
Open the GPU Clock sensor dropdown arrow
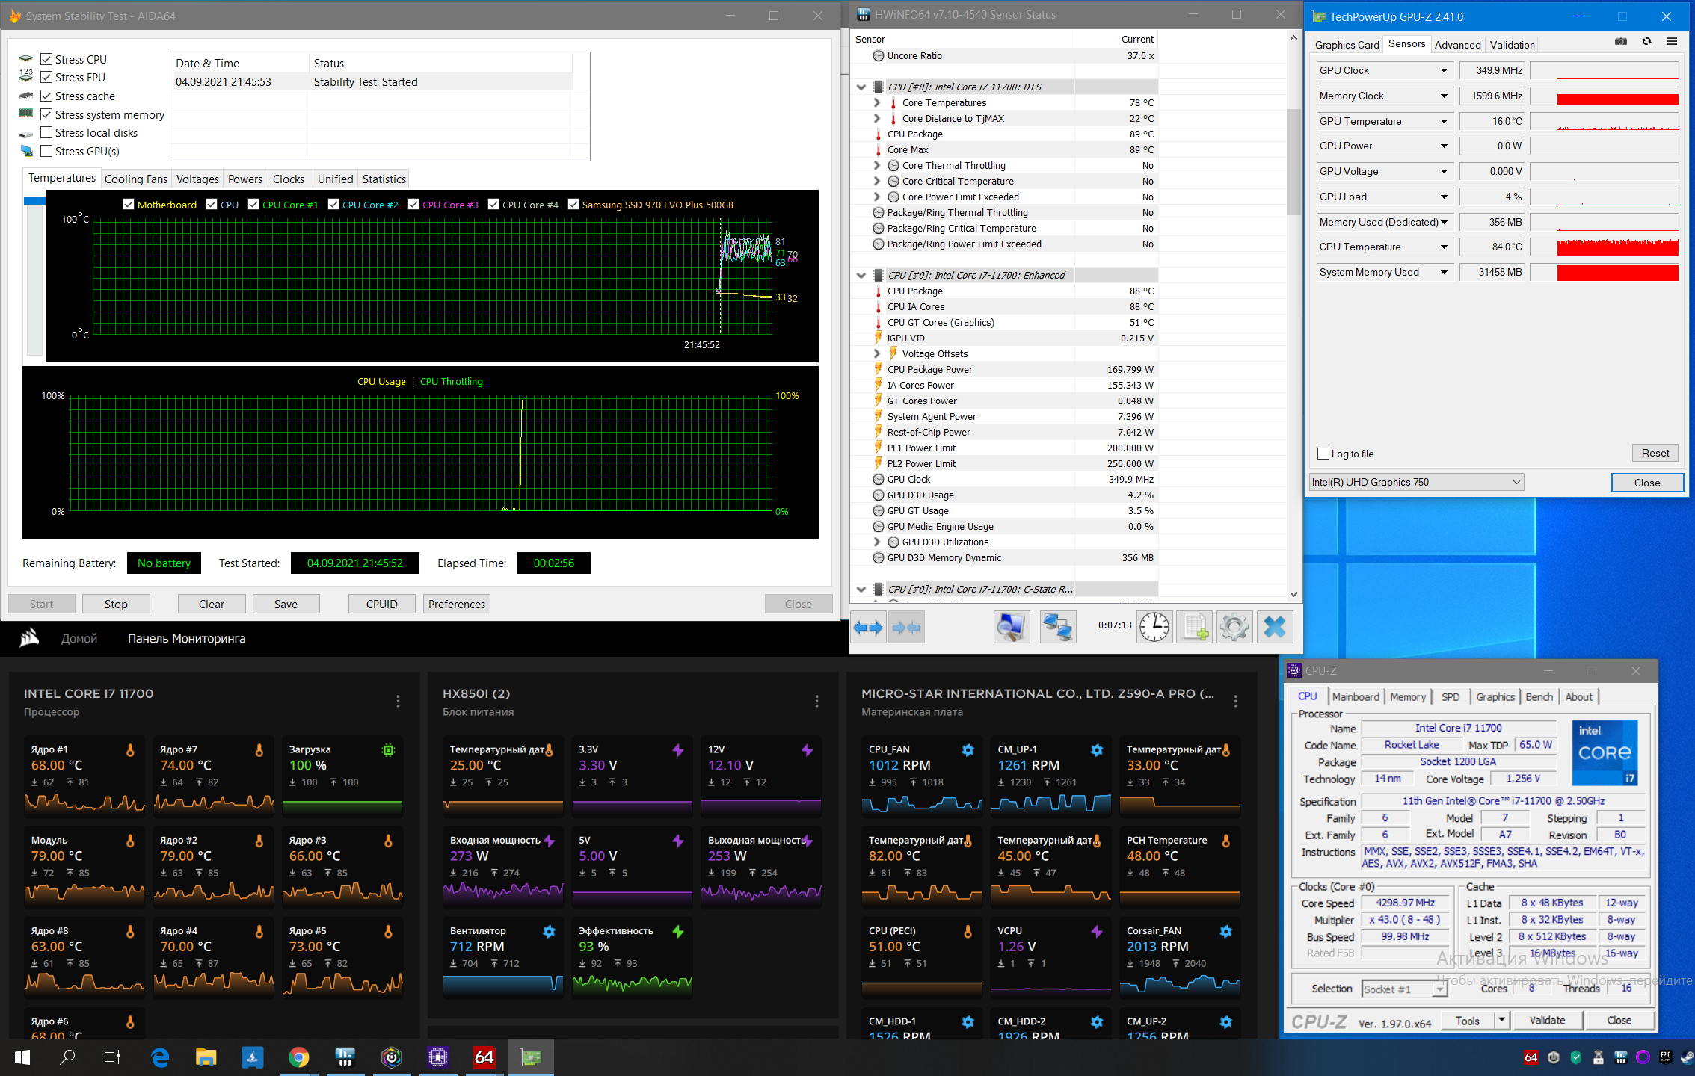[1444, 70]
